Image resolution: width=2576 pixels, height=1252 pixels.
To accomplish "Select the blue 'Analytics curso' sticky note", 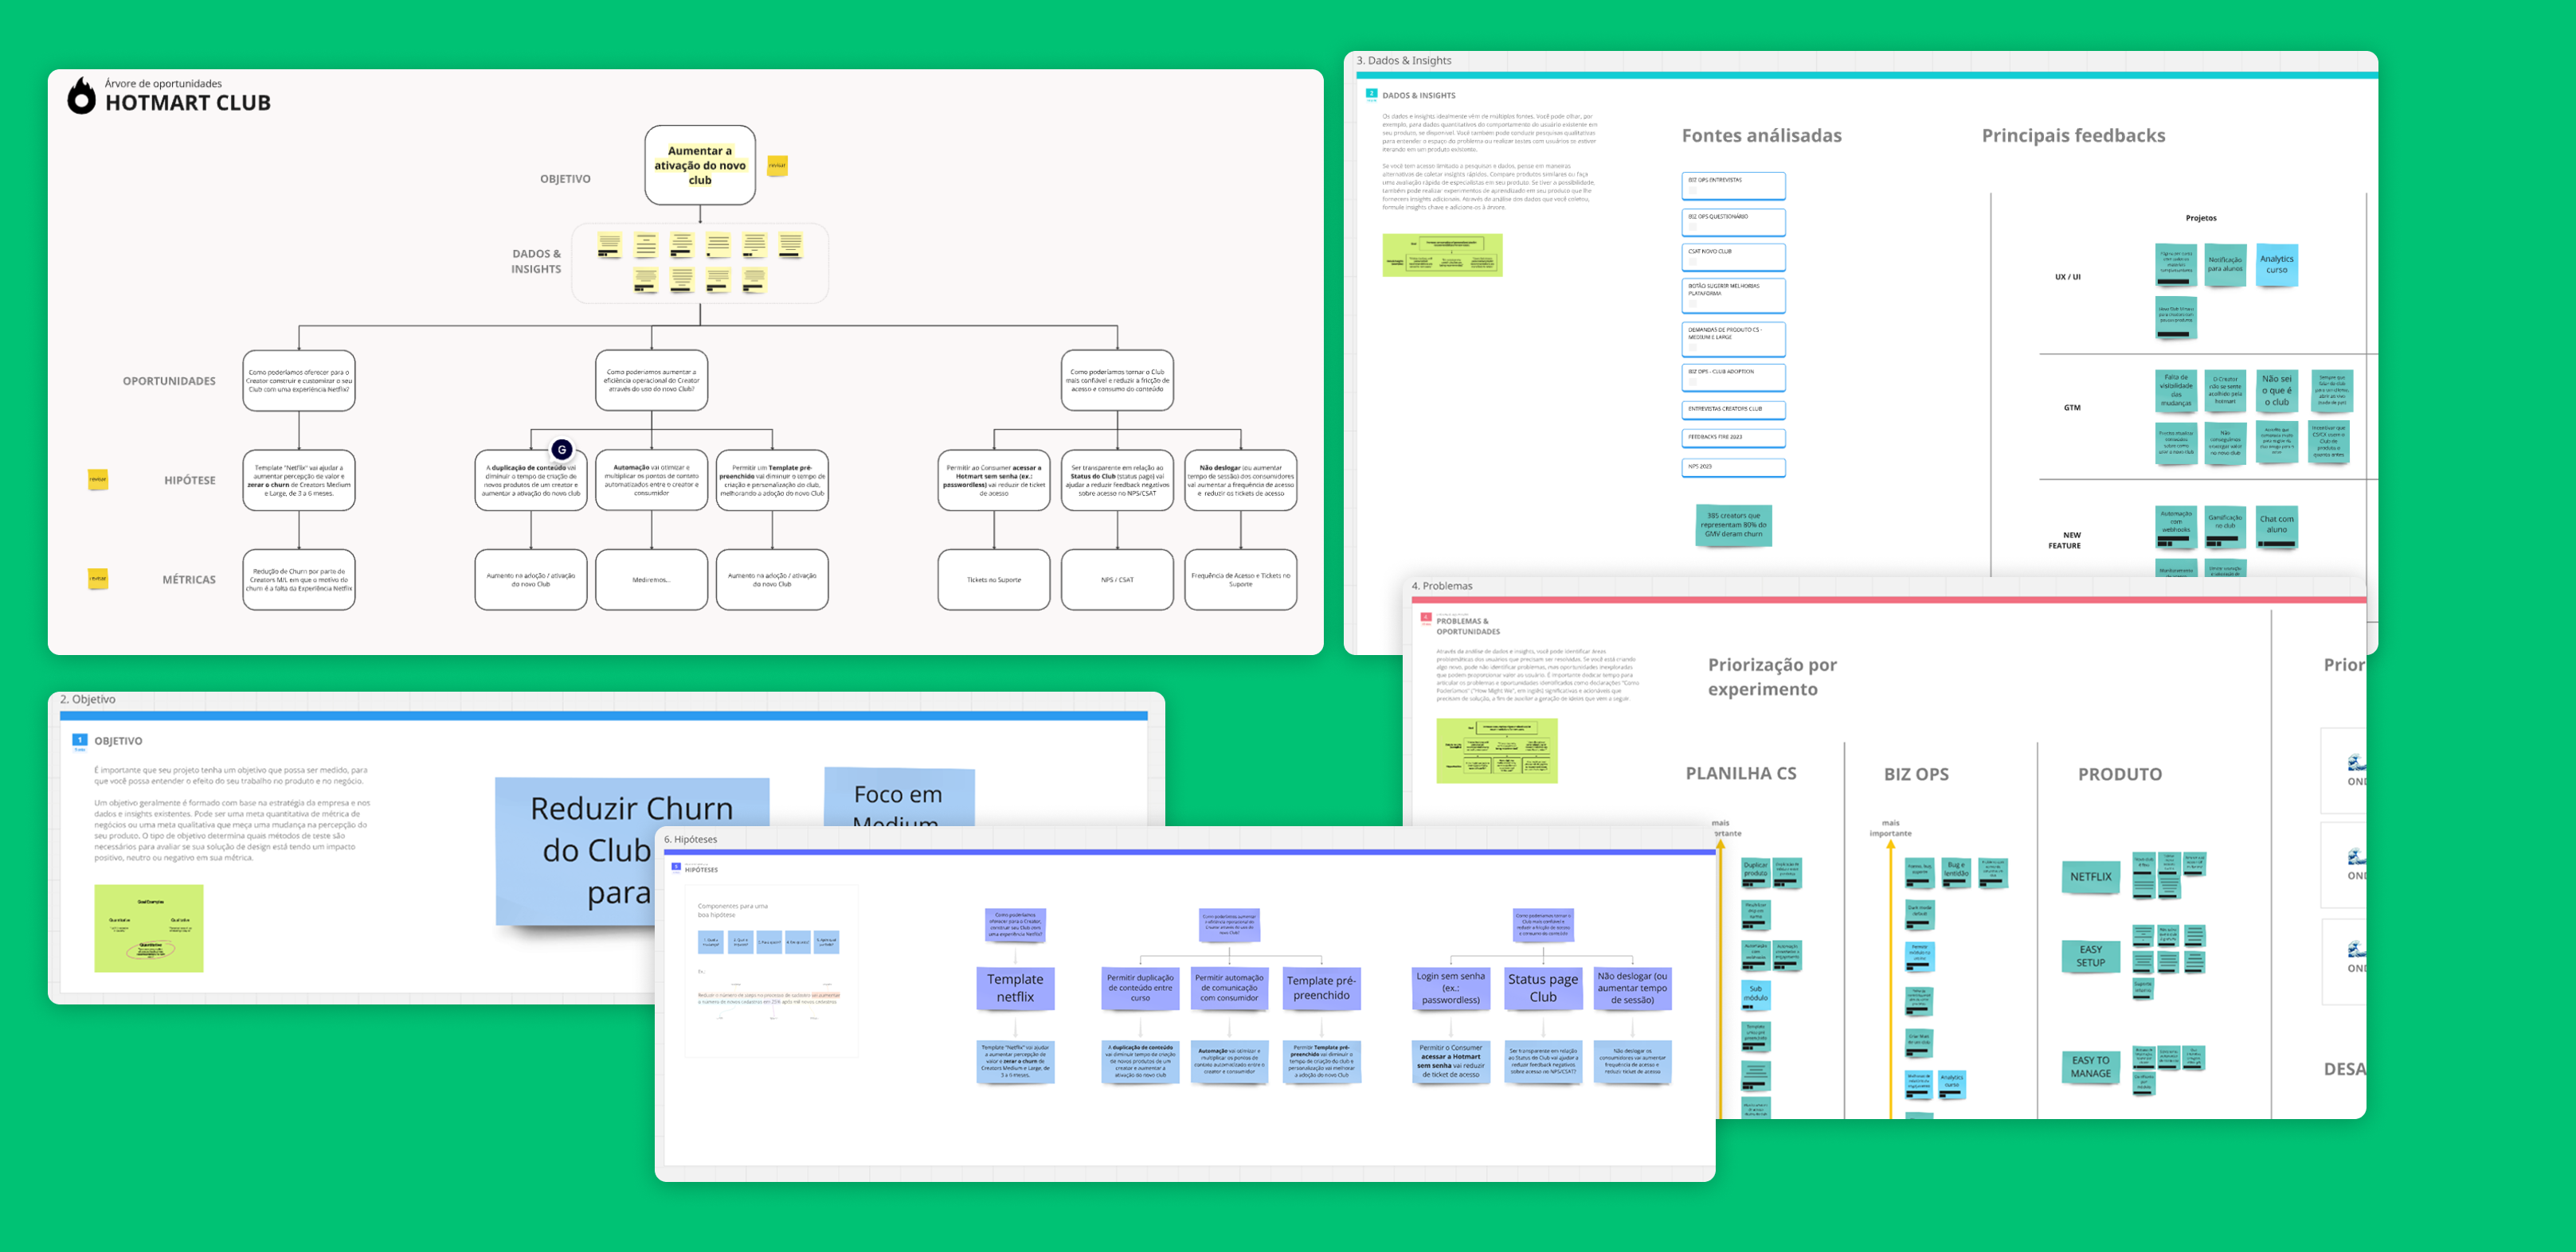I will (x=2277, y=265).
